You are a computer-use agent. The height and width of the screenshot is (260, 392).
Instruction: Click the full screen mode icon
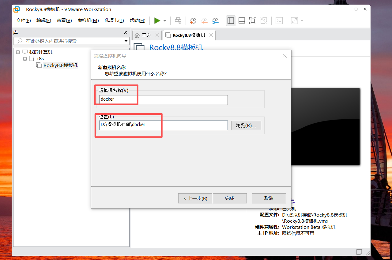253,20
